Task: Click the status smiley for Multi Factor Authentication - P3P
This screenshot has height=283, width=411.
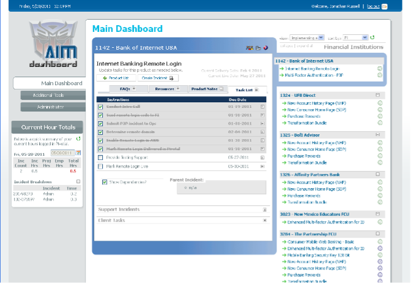Action: tap(380, 75)
